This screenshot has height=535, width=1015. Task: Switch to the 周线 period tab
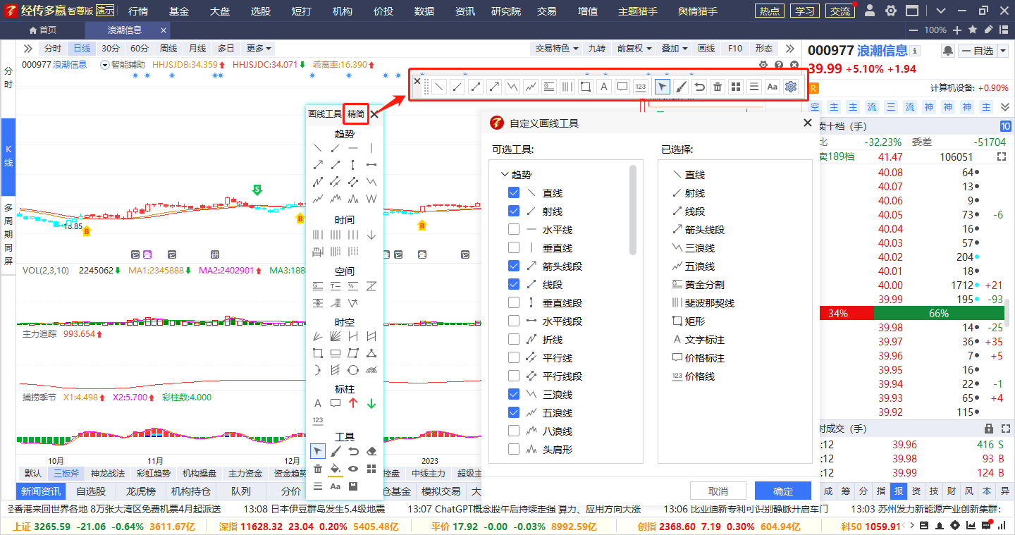[x=168, y=49]
